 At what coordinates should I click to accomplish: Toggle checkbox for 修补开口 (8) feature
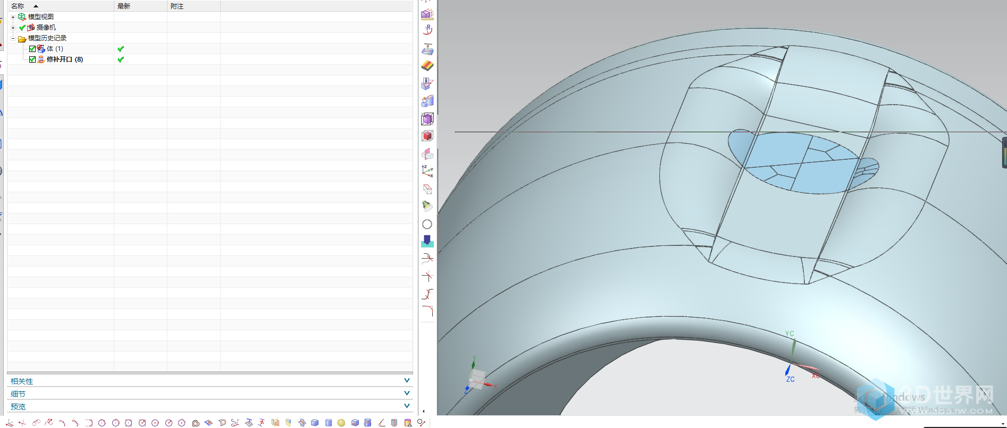coord(32,59)
